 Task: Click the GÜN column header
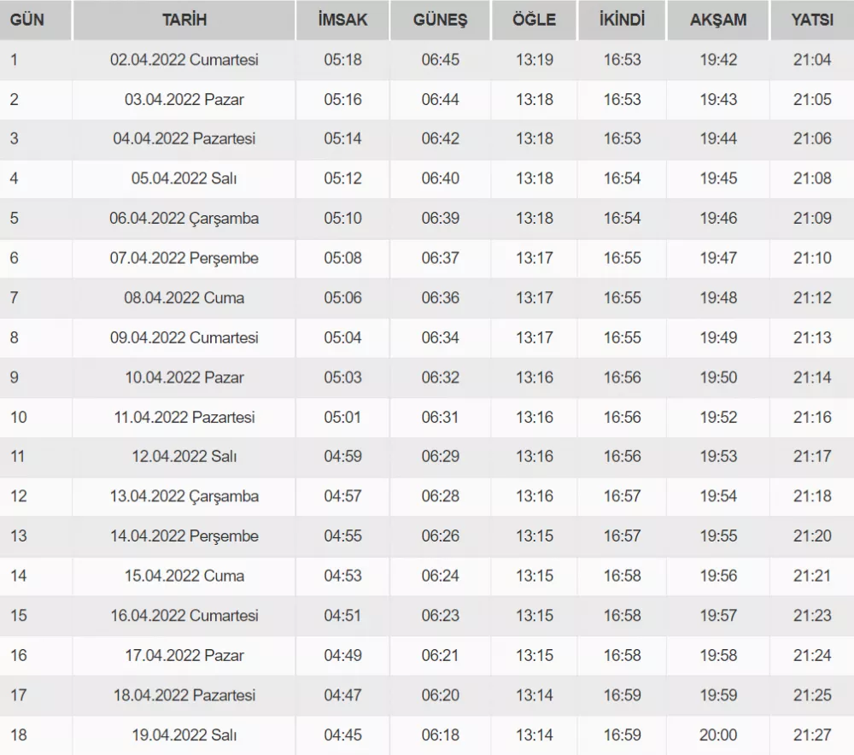(27, 20)
